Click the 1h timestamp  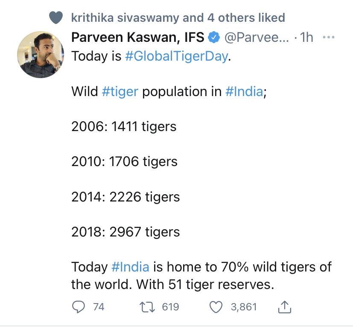point(306,38)
